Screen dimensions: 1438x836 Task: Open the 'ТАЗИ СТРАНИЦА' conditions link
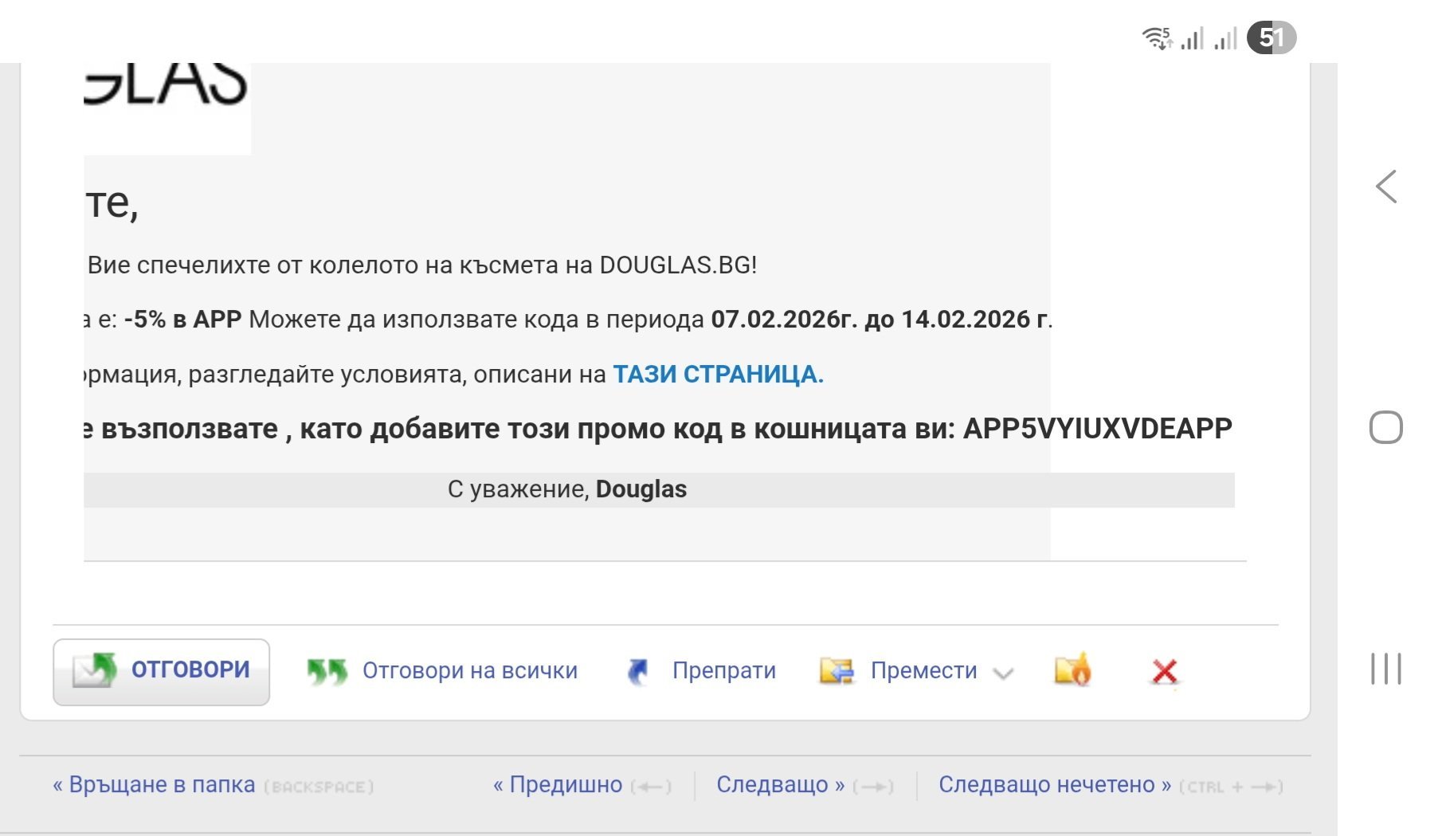point(717,374)
